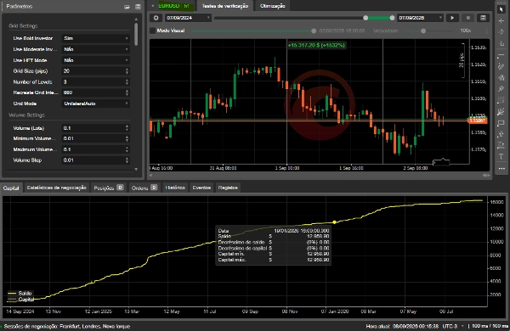Screen dimensions: 510x331
Task: Open backtesting settings gear
Action: (x=156, y=18)
